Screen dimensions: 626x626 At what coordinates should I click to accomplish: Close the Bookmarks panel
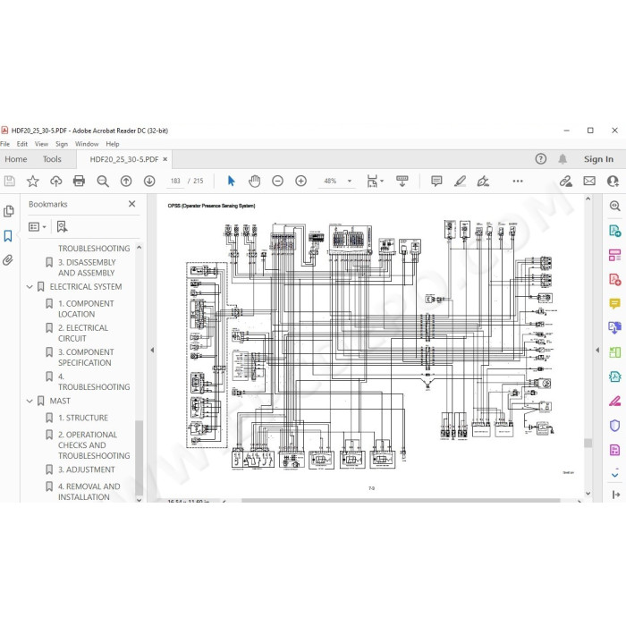point(132,204)
